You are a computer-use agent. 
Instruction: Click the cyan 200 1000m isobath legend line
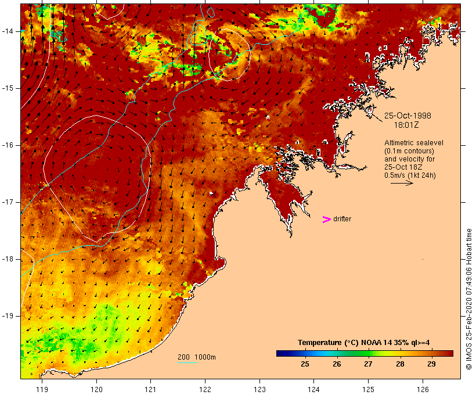click(187, 362)
